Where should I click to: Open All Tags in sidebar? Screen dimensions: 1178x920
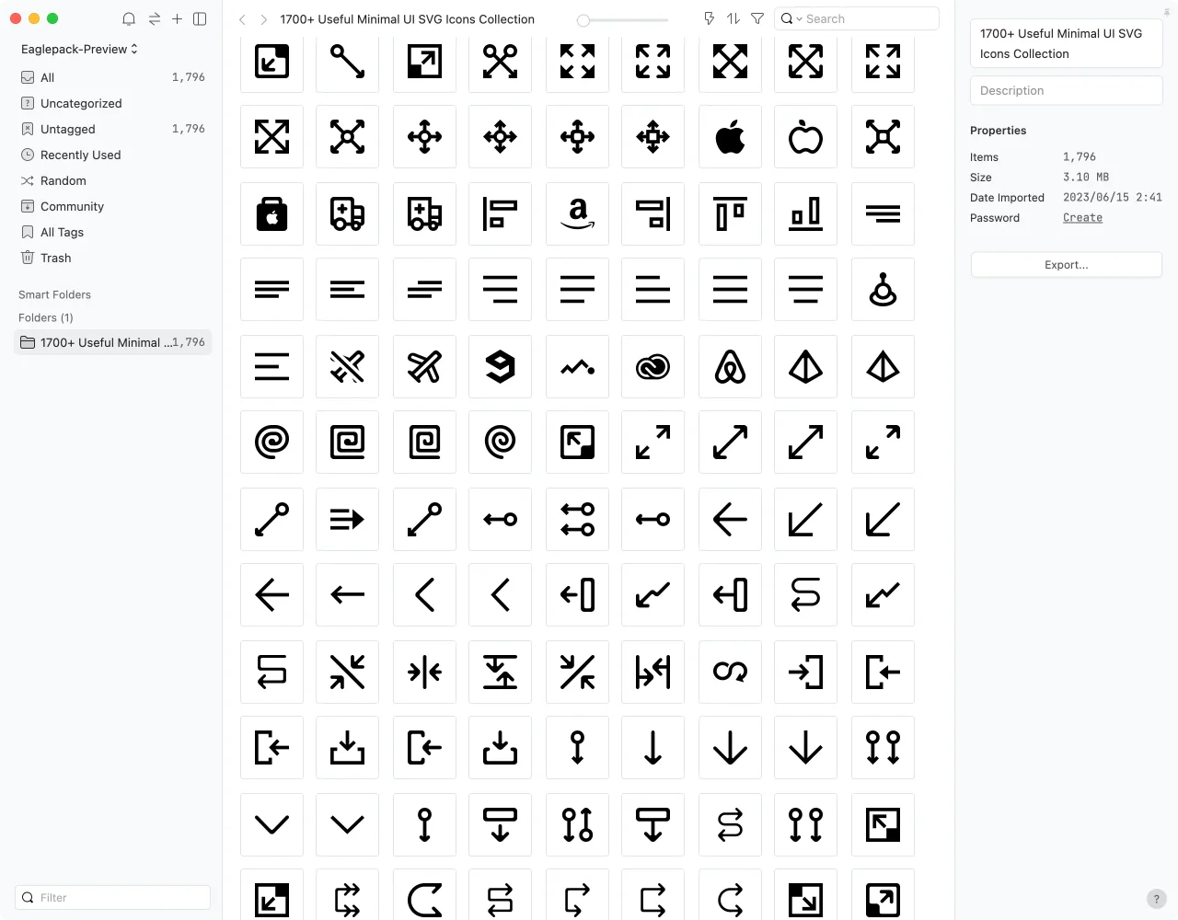click(62, 233)
